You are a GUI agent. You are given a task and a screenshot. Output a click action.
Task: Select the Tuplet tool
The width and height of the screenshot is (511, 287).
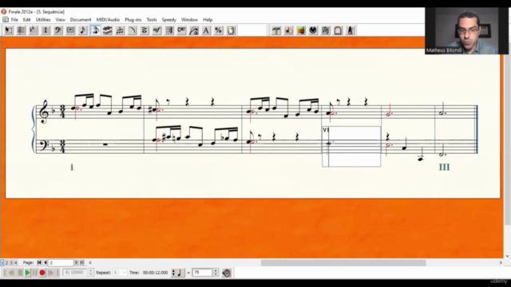120,30
